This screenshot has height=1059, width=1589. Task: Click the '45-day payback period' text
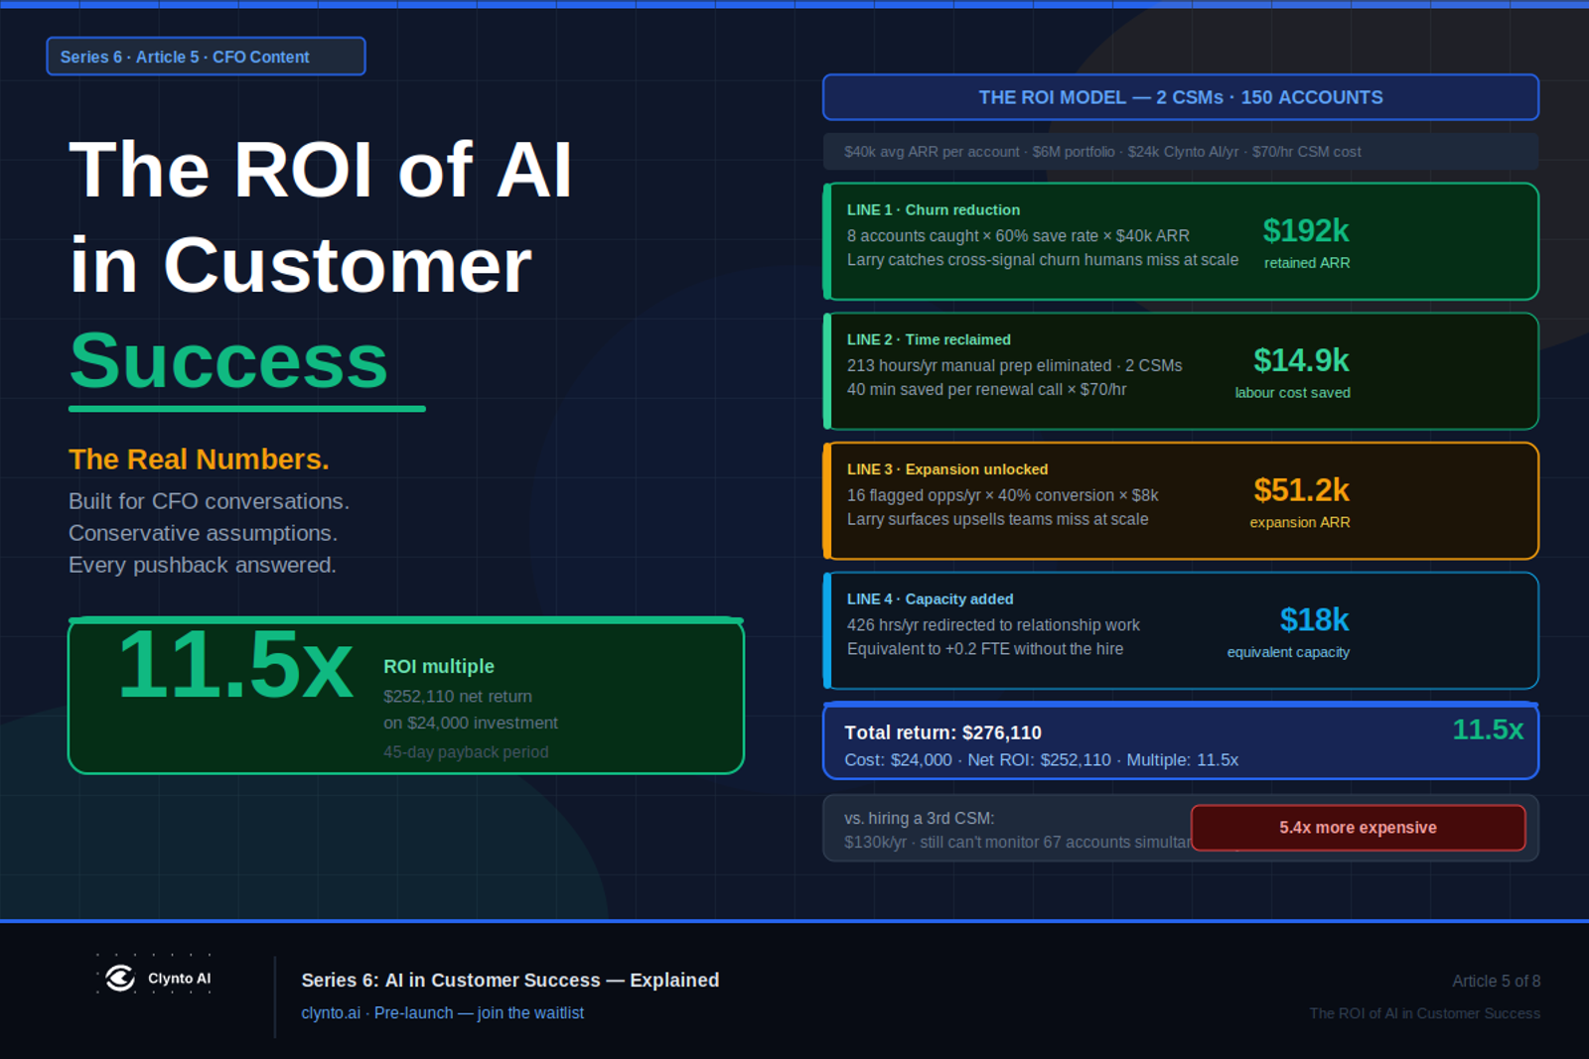pyautogui.click(x=466, y=752)
